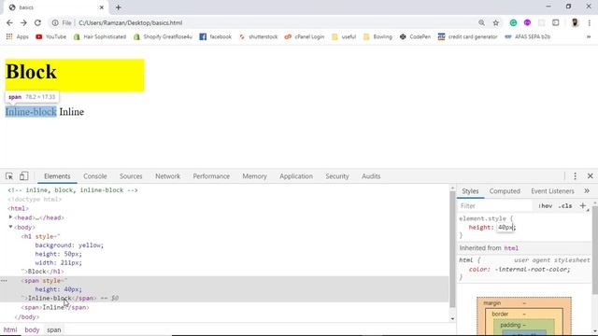598x336 pixels.
Task: Activate the DevTools inspect element picker
Action: tap(9, 176)
